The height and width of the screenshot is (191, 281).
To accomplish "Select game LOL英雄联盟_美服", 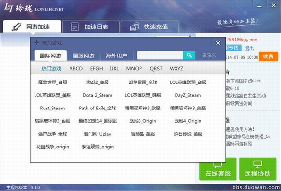I will point(53,95).
